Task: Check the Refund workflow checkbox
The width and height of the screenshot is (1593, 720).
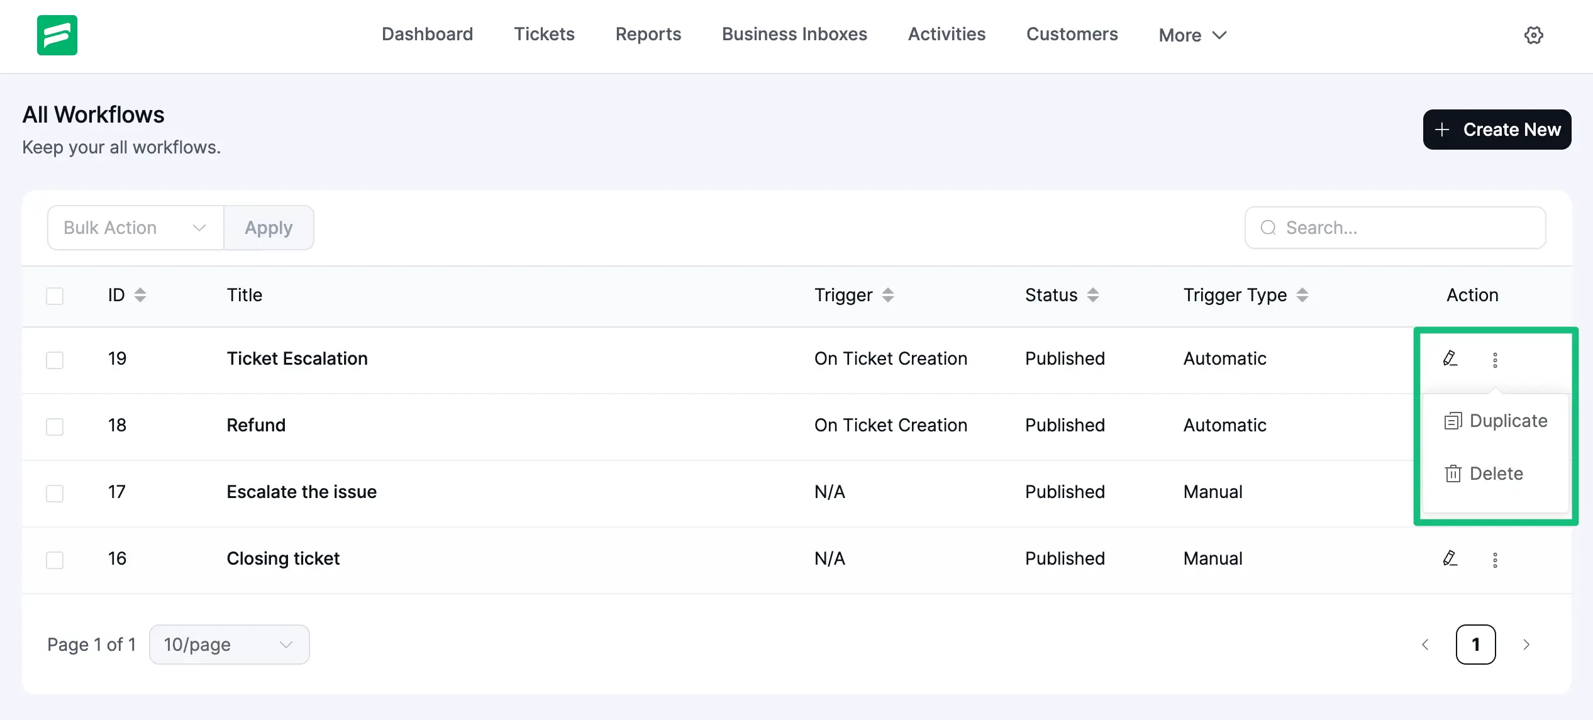Action: (x=55, y=426)
